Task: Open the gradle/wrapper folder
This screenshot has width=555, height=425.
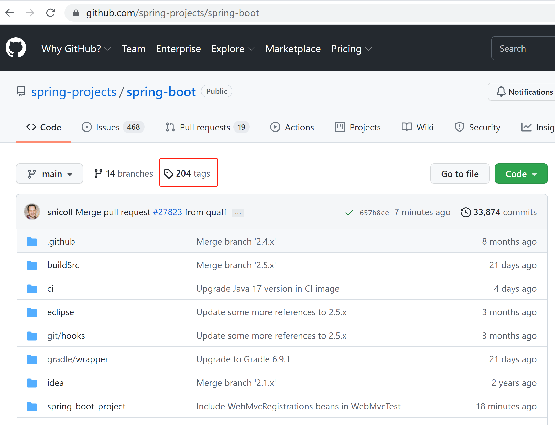Action: click(x=78, y=359)
